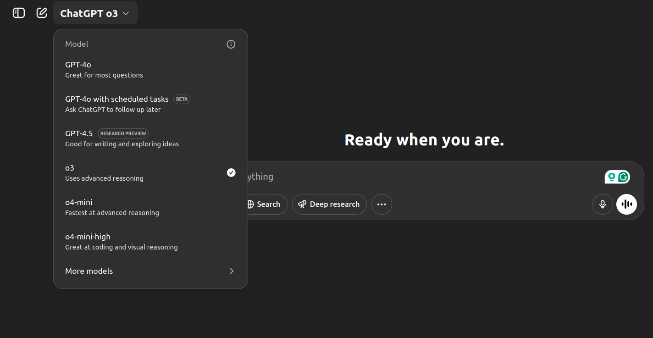The image size is (653, 338).
Task: Choose GPT-4o with scheduled tasks
Action: 150,104
